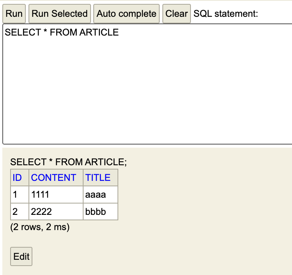This screenshot has height=275, width=292.
Task: Sort by the CONTENT column header
Action: pos(53,177)
